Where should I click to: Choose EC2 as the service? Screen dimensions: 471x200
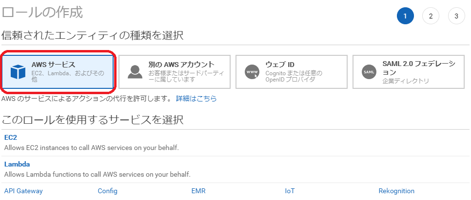(11, 137)
